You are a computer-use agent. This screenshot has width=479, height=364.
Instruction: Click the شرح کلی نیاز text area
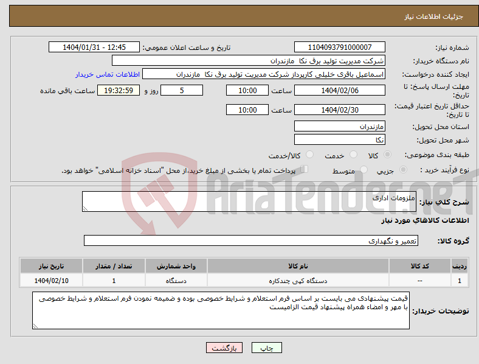click(x=249, y=201)
